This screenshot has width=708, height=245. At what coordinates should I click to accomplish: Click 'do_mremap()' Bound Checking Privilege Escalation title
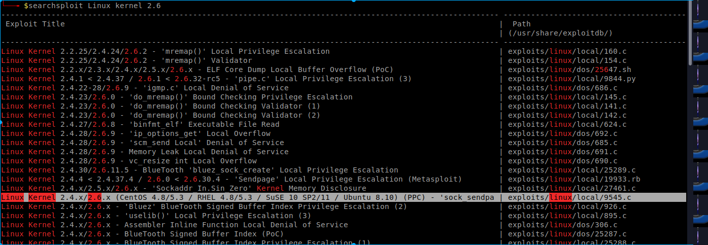[x=177, y=97]
